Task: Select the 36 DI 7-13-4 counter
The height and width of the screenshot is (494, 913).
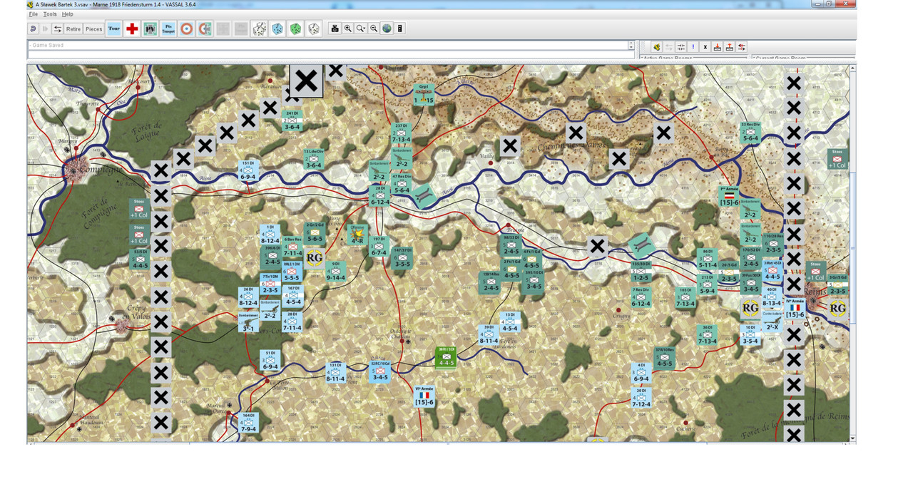Action: click(x=707, y=335)
